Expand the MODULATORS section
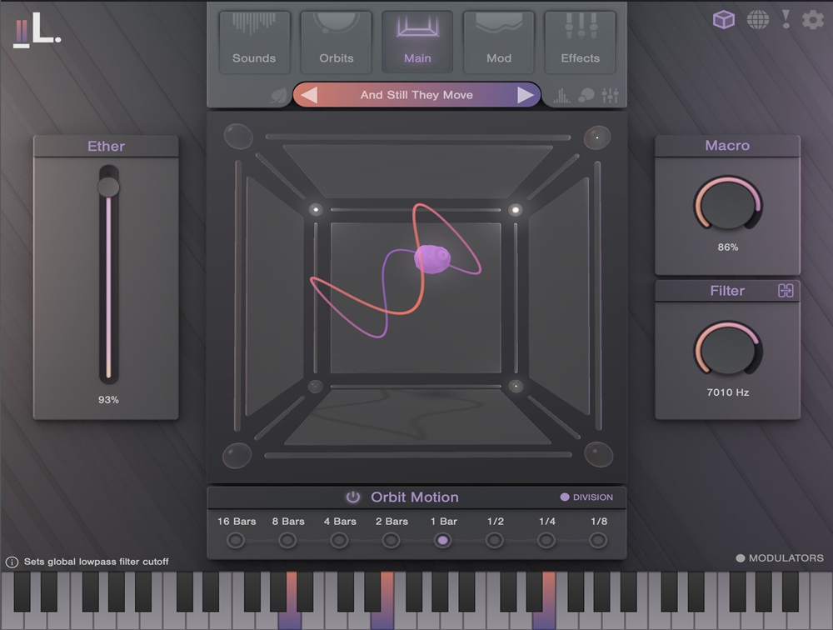Screen dimensions: 833x630 [x=741, y=558]
